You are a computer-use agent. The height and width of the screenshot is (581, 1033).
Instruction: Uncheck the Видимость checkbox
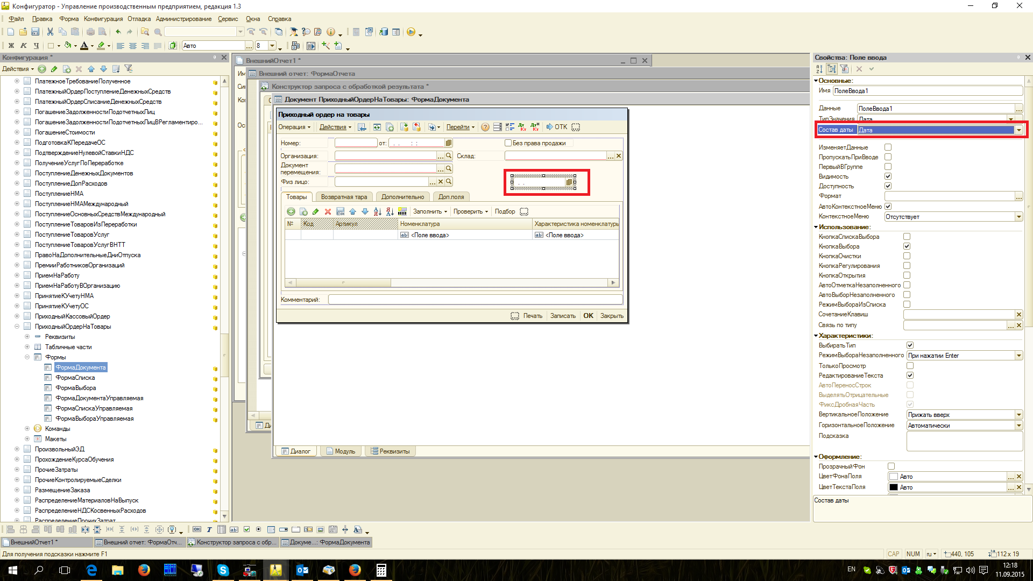pyautogui.click(x=888, y=176)
